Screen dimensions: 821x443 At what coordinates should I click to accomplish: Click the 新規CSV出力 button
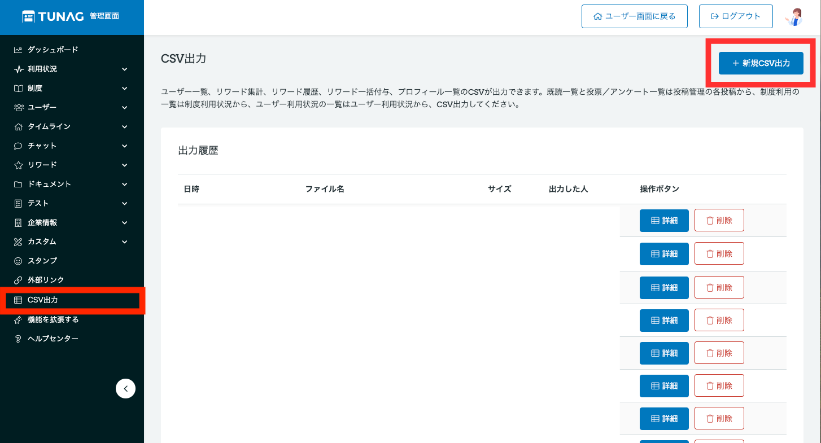click(x=761, y=63)
